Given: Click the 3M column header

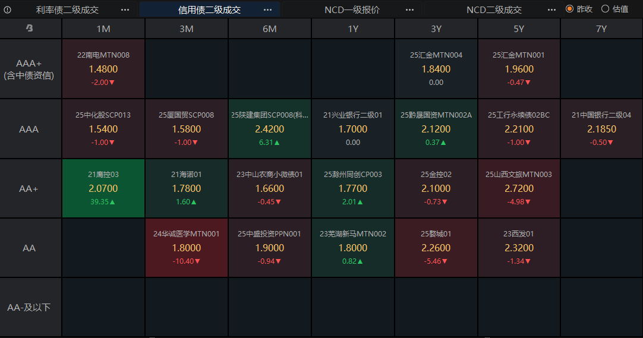Looking at the screenshot, I should [x=187, y=29].
